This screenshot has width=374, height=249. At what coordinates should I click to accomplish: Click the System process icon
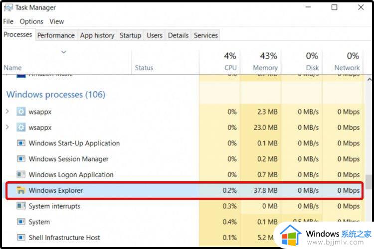tap(21, 222)
